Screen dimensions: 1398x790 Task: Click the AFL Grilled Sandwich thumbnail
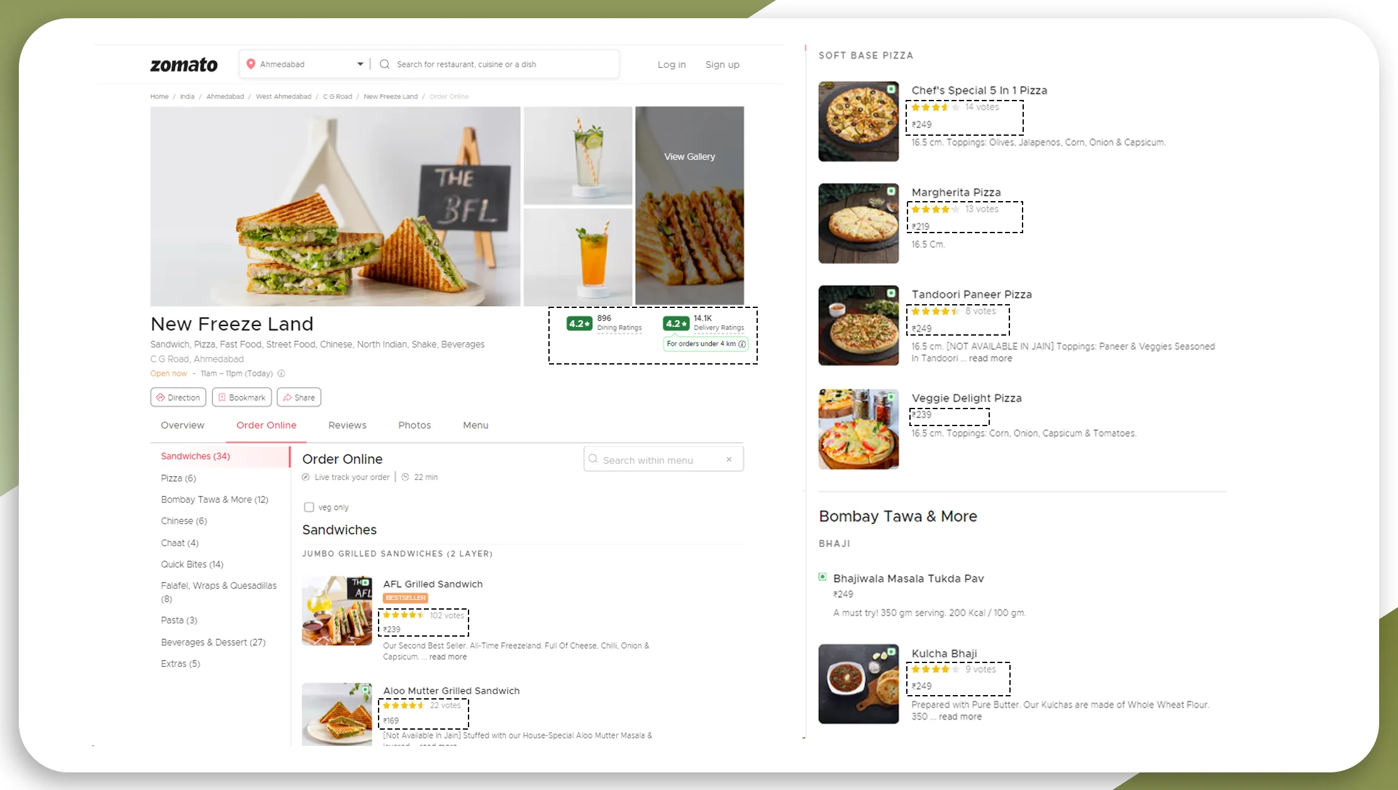[x=337, y=610]
